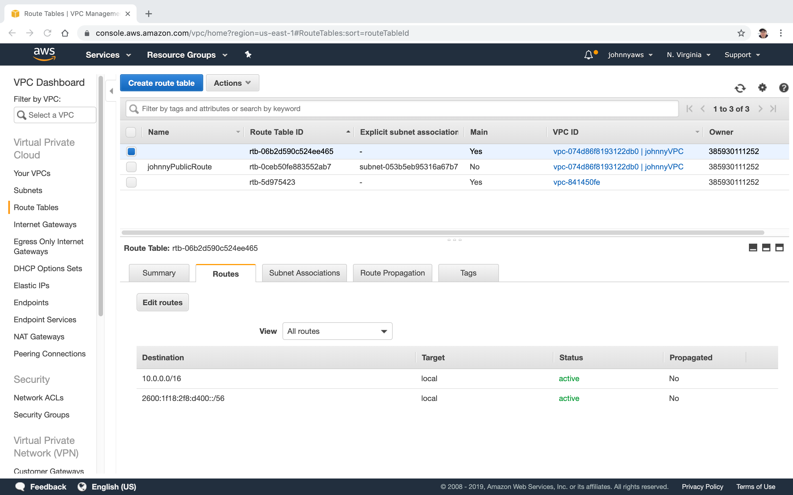
Task: Click the pane divider resize handle dots
Action: (x=455, y=240)
